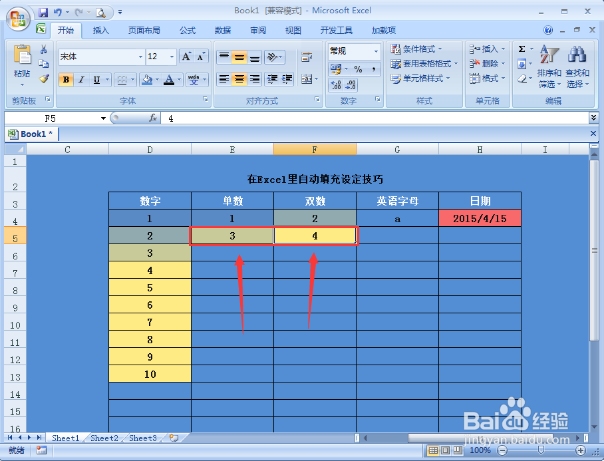Activate the Format Painter brush
The height and width of the screenshot is (461, 604).
coord(43,78)
